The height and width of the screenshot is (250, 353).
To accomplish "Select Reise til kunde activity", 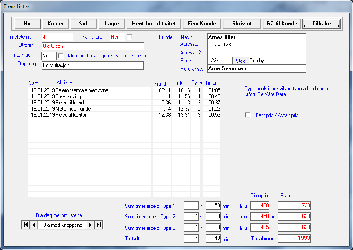I will pyautogui.click(x=103, y=103).
